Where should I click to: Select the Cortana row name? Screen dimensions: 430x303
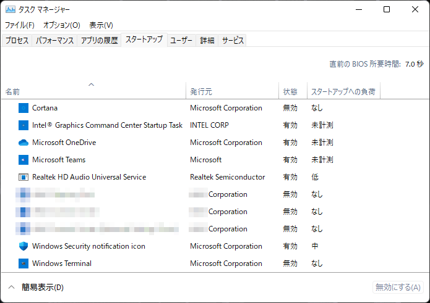click(45, 108)
